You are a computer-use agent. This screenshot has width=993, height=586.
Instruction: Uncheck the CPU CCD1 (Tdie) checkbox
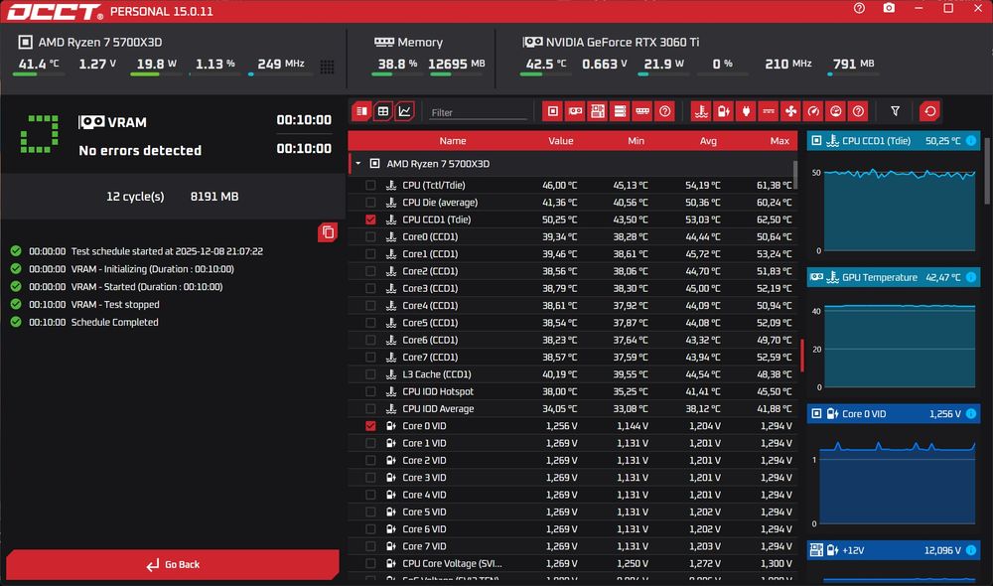click(x=370, y=220)
